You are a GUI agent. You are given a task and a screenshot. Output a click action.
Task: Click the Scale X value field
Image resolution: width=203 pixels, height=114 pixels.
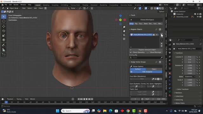(190, 80)
